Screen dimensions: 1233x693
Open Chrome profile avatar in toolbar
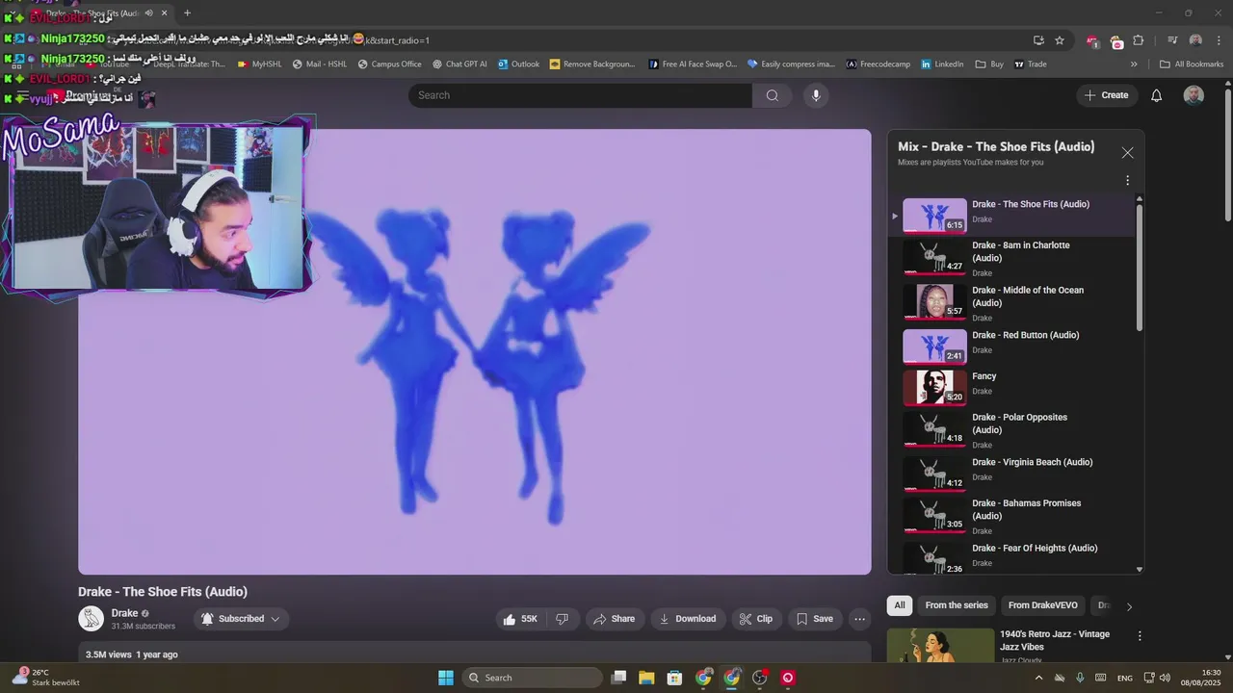[x=1195, y=40]
